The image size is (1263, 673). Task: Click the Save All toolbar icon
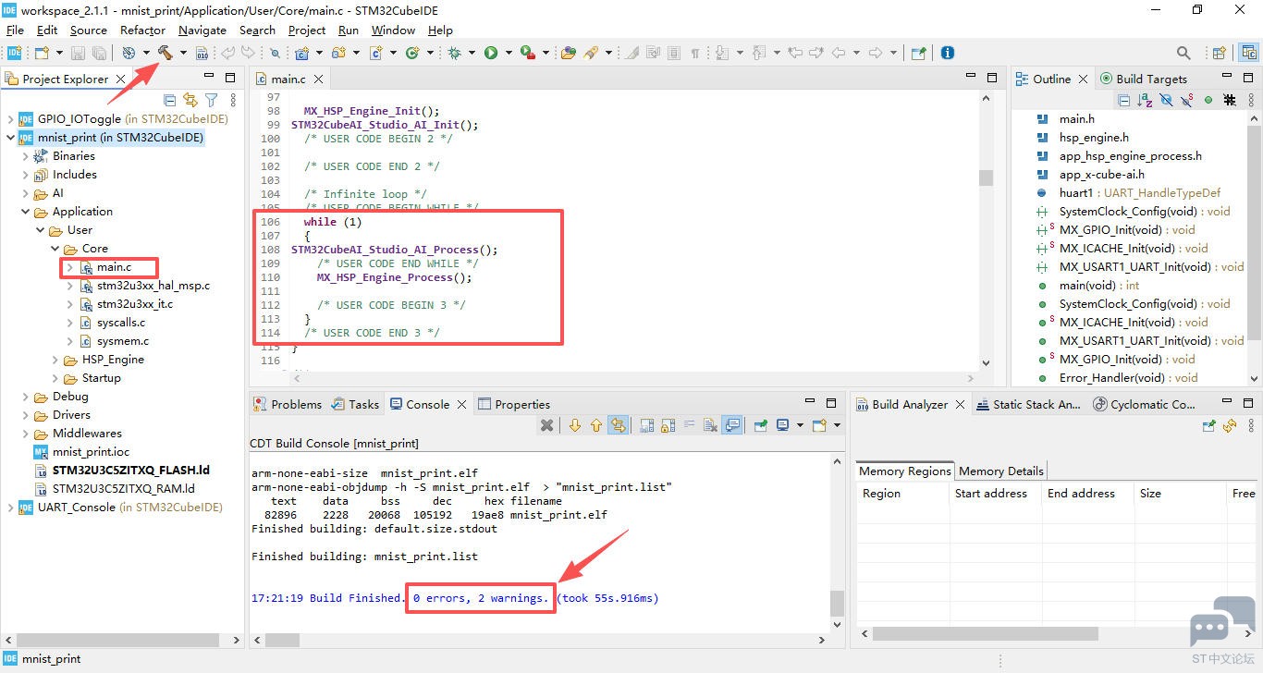(99, 53)
